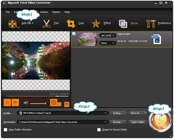The width and height of the screenshot is (174, 139).
Task: Take a snapshot with the camera icon
Action: click(x=54, y=103)
